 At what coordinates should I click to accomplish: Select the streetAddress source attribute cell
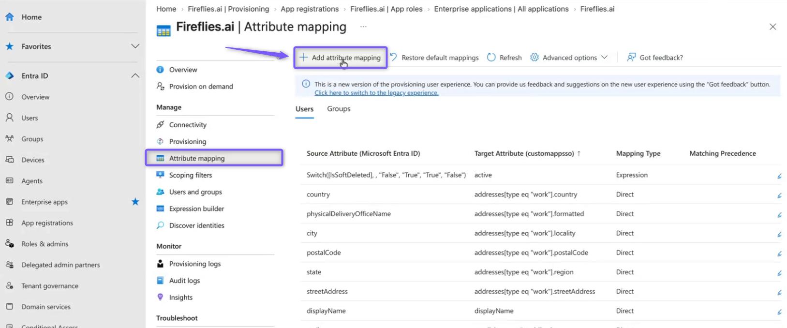coord(327,291)
